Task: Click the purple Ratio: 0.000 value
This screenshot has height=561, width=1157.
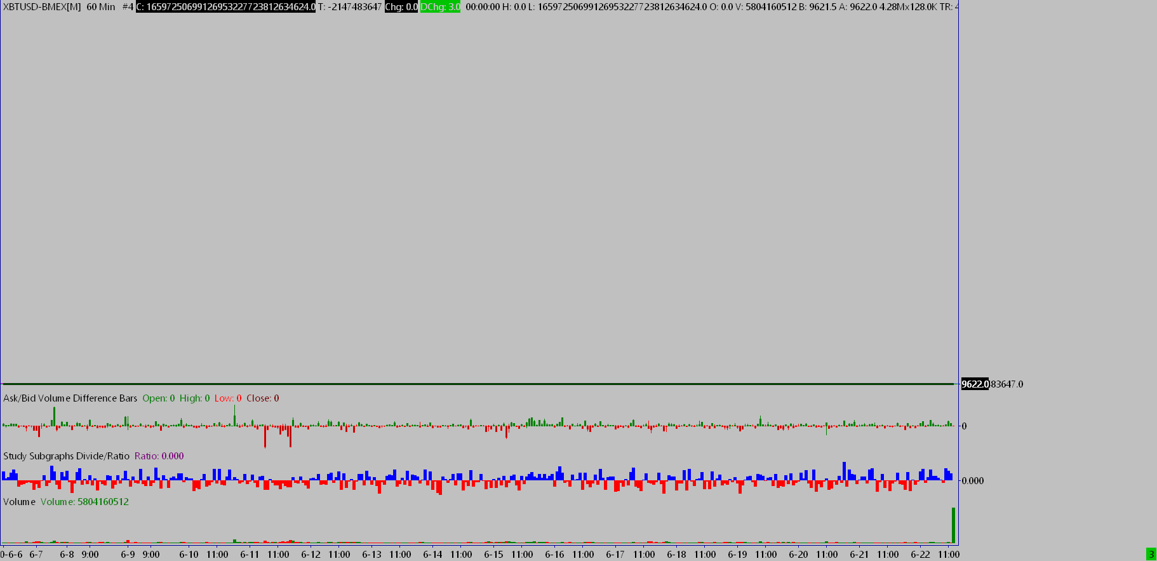Action: pos(159,456)
